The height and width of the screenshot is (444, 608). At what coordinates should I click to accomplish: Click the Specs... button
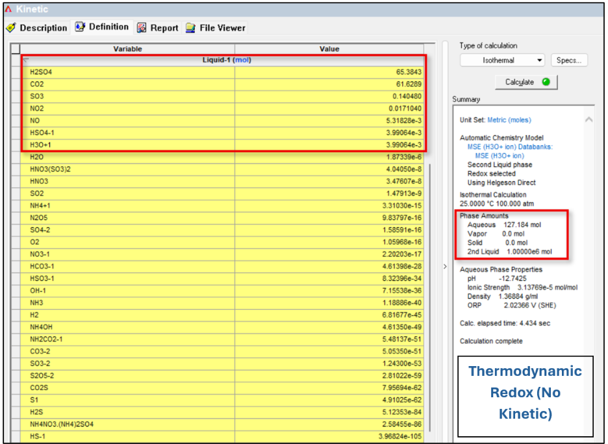[x=569, y=60]
